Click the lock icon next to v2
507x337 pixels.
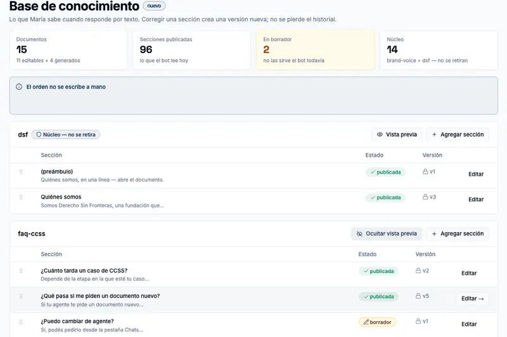click(418, 271)
